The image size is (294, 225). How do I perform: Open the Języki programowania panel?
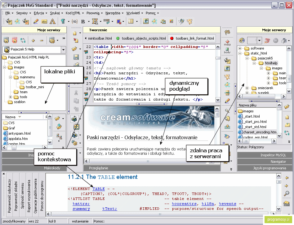pos(264,168)
